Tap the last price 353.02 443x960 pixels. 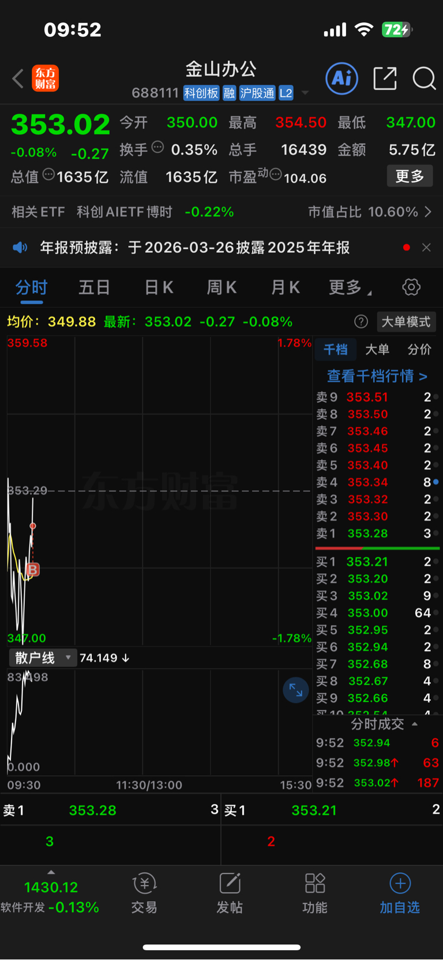(x=60, y=125)
